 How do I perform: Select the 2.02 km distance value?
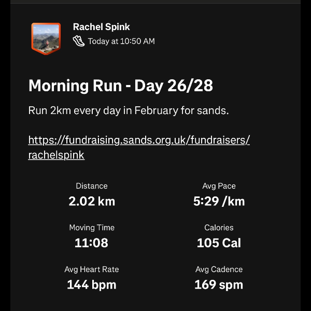[92, 201]
